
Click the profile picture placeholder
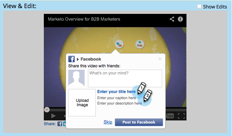[76, 78]
